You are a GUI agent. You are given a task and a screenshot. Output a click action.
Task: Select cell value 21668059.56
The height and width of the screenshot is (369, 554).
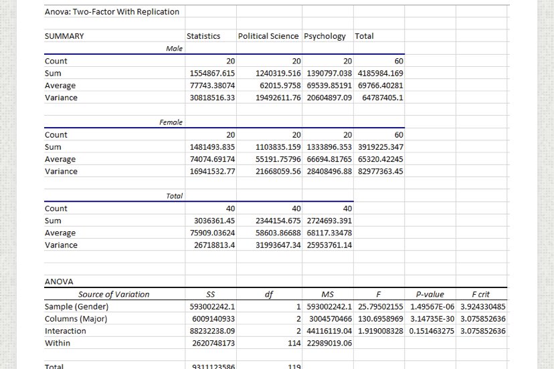tap(278, 171)
